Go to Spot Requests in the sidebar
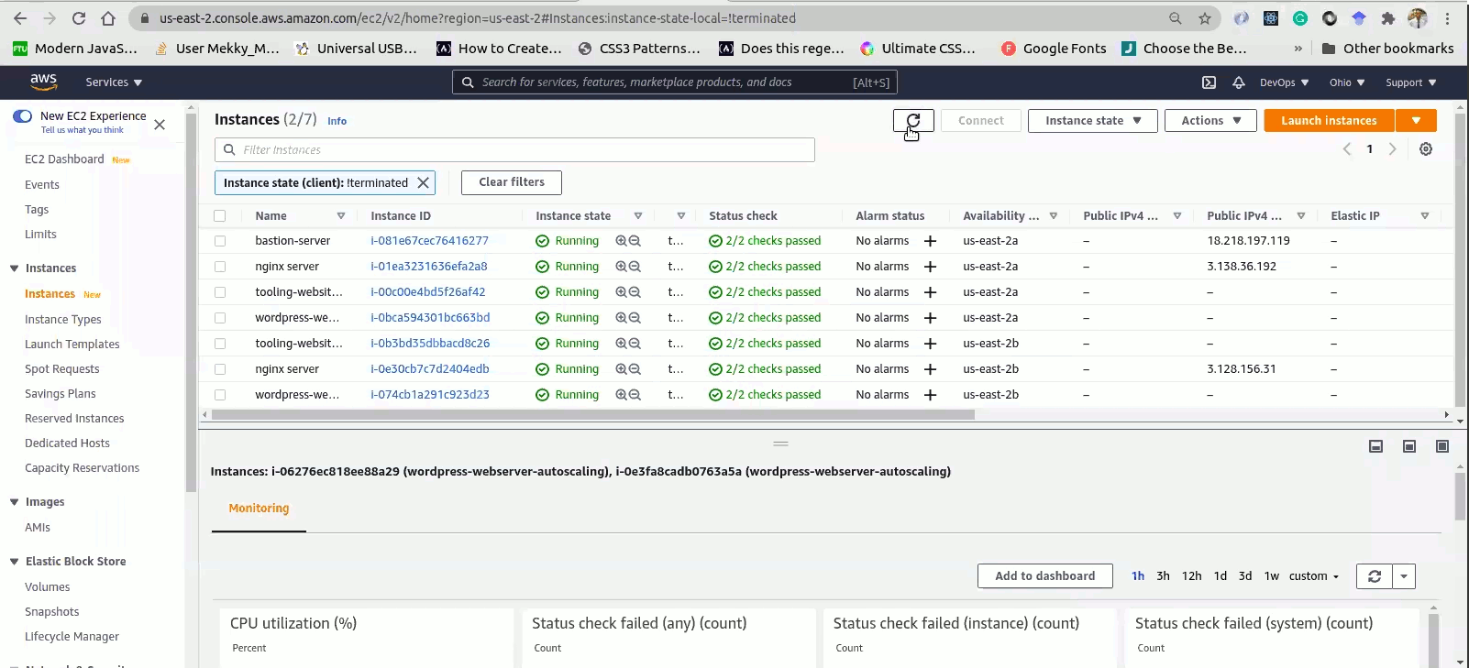This screenshot has height=668, width=1469. (x=62, y=369)
